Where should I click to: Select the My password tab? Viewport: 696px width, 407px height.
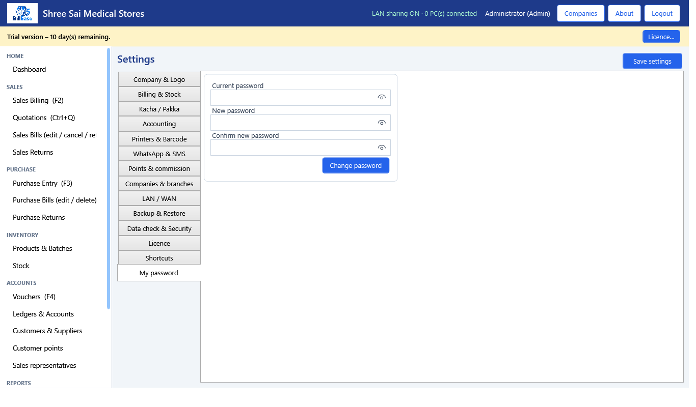pyautogui.click(x=159, y=273)
